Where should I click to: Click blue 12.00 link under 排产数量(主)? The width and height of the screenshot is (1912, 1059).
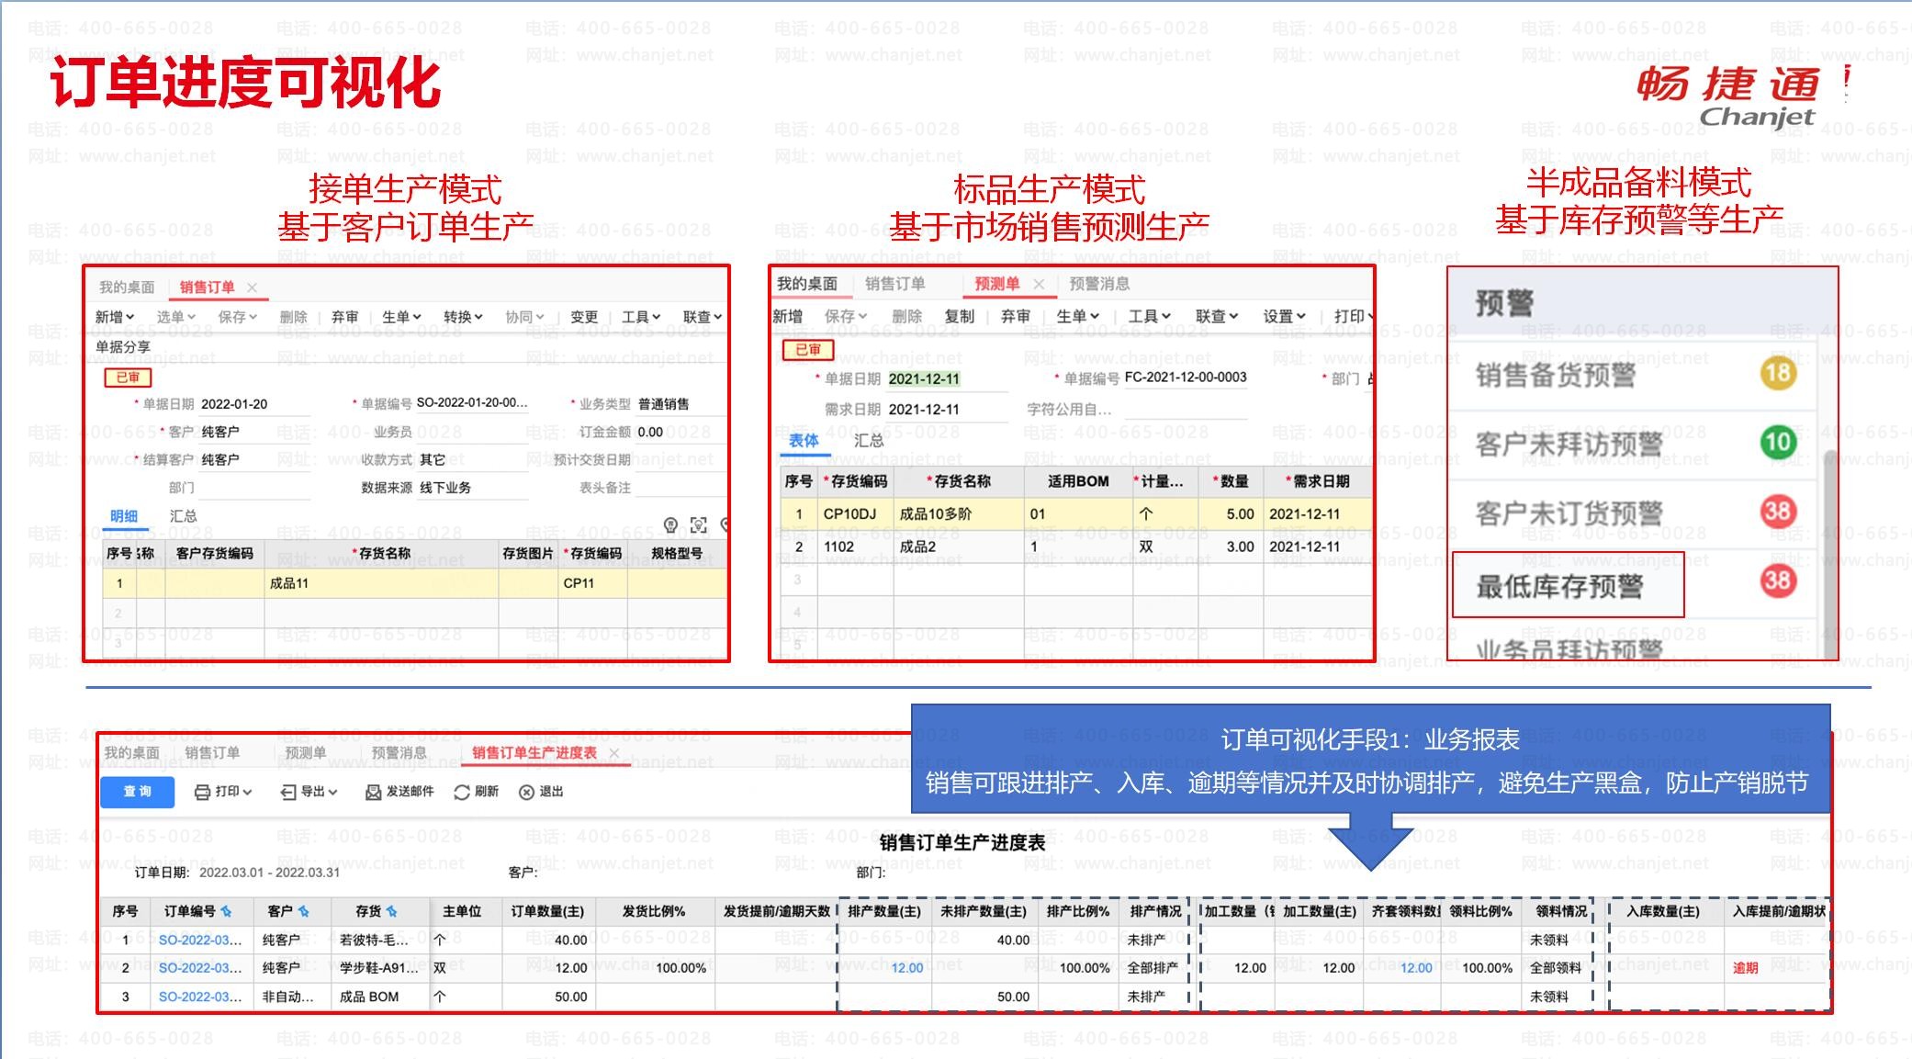907,968
